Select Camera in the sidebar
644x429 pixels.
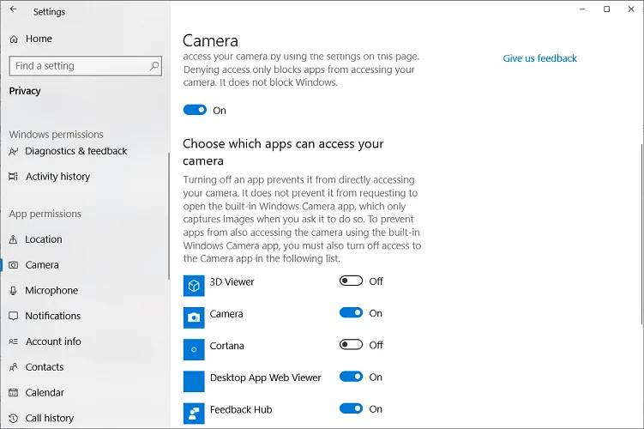pos(42,265)
